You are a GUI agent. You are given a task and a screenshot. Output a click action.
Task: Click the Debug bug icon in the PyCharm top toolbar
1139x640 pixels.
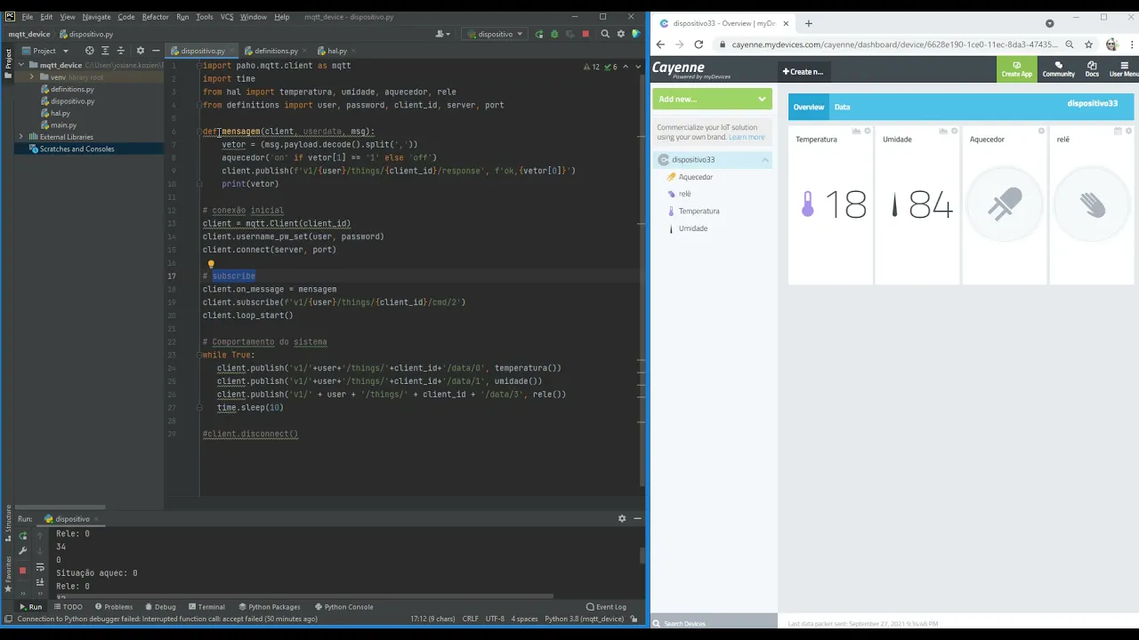(x=554, y=34)
